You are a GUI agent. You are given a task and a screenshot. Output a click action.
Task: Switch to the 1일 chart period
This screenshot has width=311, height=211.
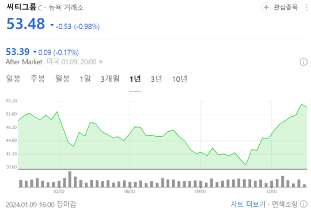85,79
